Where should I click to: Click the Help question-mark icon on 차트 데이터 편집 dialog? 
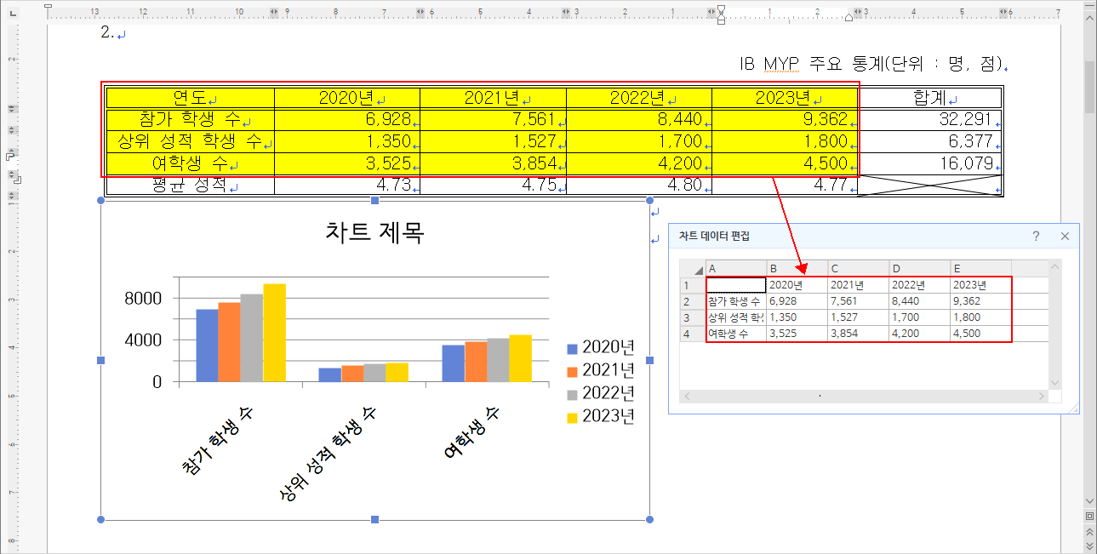point(1037,236)
